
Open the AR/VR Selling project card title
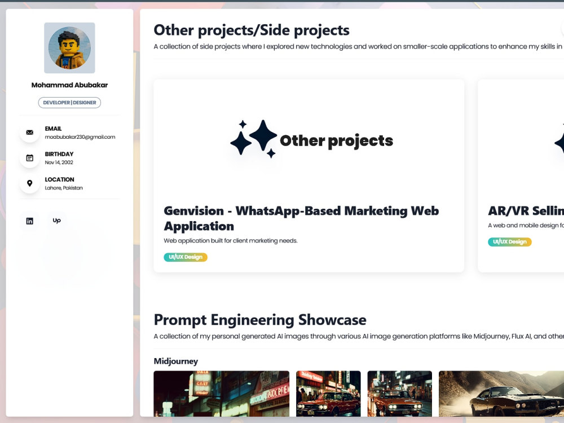[x=526, y=211]
